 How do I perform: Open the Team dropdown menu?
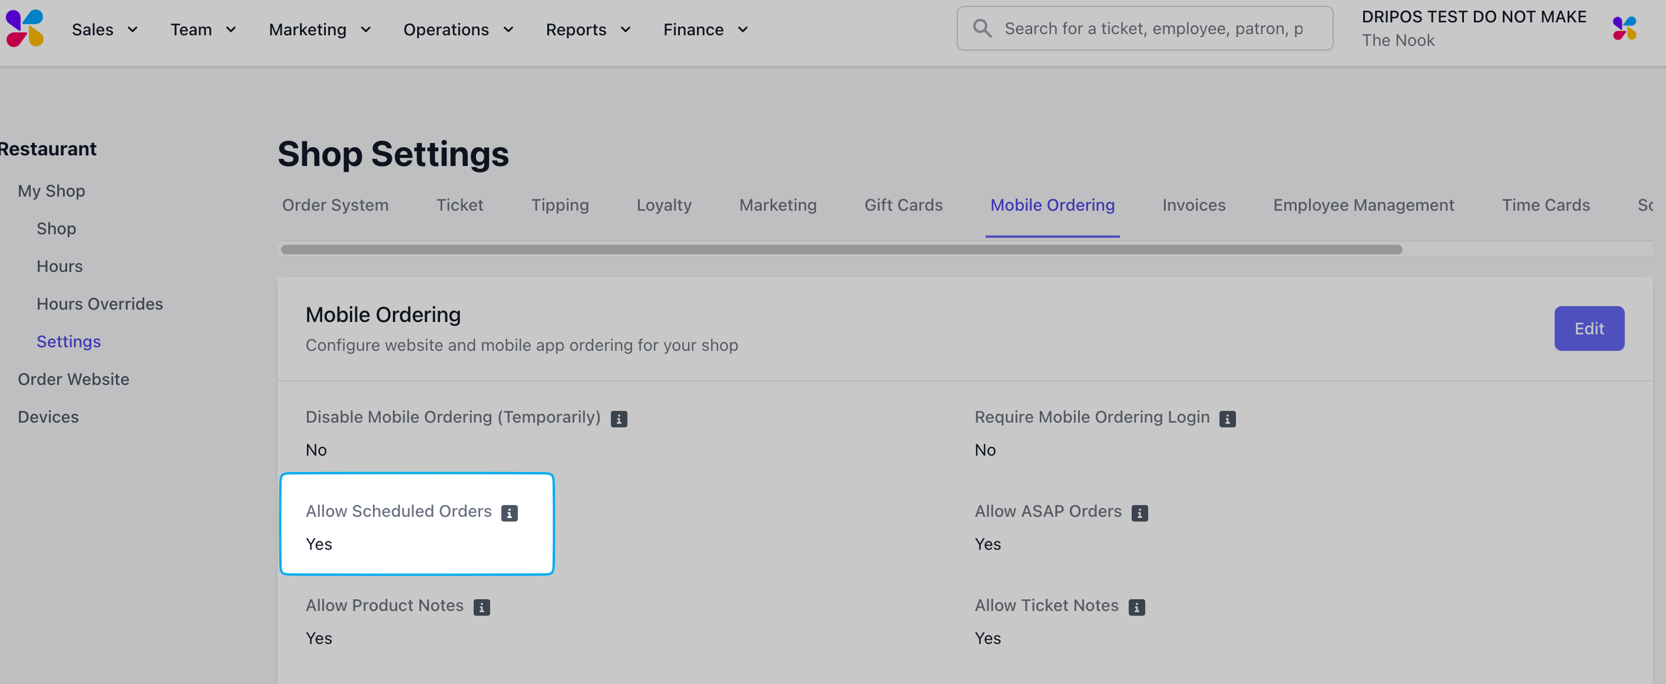pos(203,30)
